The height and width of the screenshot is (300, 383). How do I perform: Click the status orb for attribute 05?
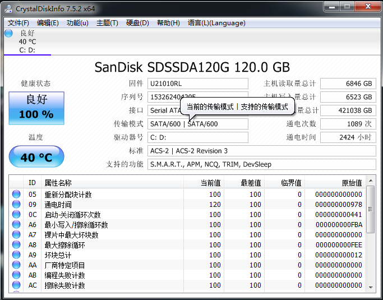tap(16, 194)
